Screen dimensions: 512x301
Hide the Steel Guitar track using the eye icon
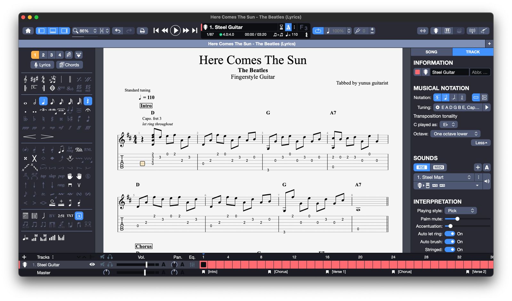92,265
